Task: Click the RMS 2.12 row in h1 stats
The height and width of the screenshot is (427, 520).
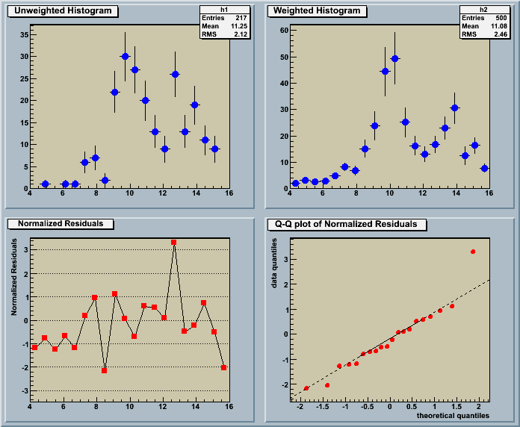Action: click(225, 34)
